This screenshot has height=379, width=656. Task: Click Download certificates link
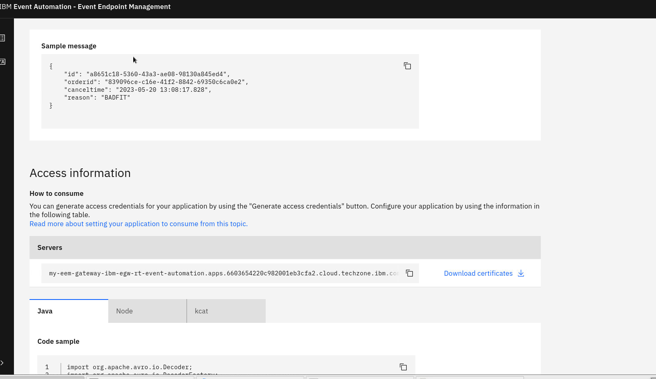(478, 273)
